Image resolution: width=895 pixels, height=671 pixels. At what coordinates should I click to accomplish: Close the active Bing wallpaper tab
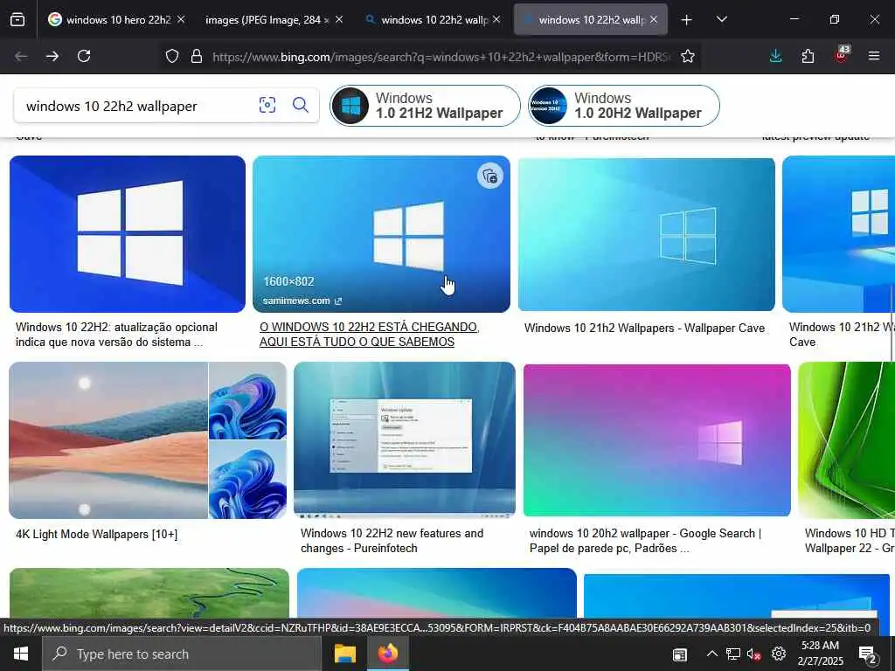[654, 19]
